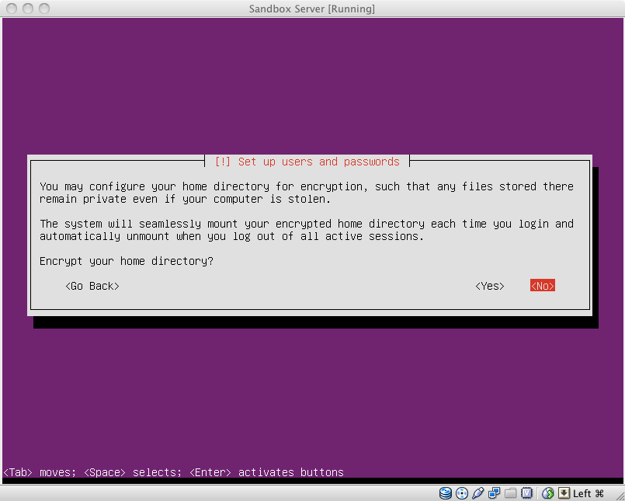Click the keyboard capture arrow icon
The height and width of the screenshot is (501, 625).
pyautogui.click(x=564, y=493)
